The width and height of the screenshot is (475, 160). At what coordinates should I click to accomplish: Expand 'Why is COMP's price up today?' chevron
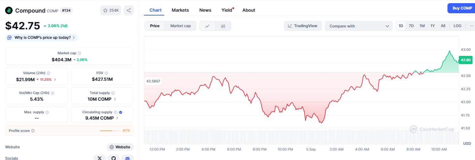[74, 38]
